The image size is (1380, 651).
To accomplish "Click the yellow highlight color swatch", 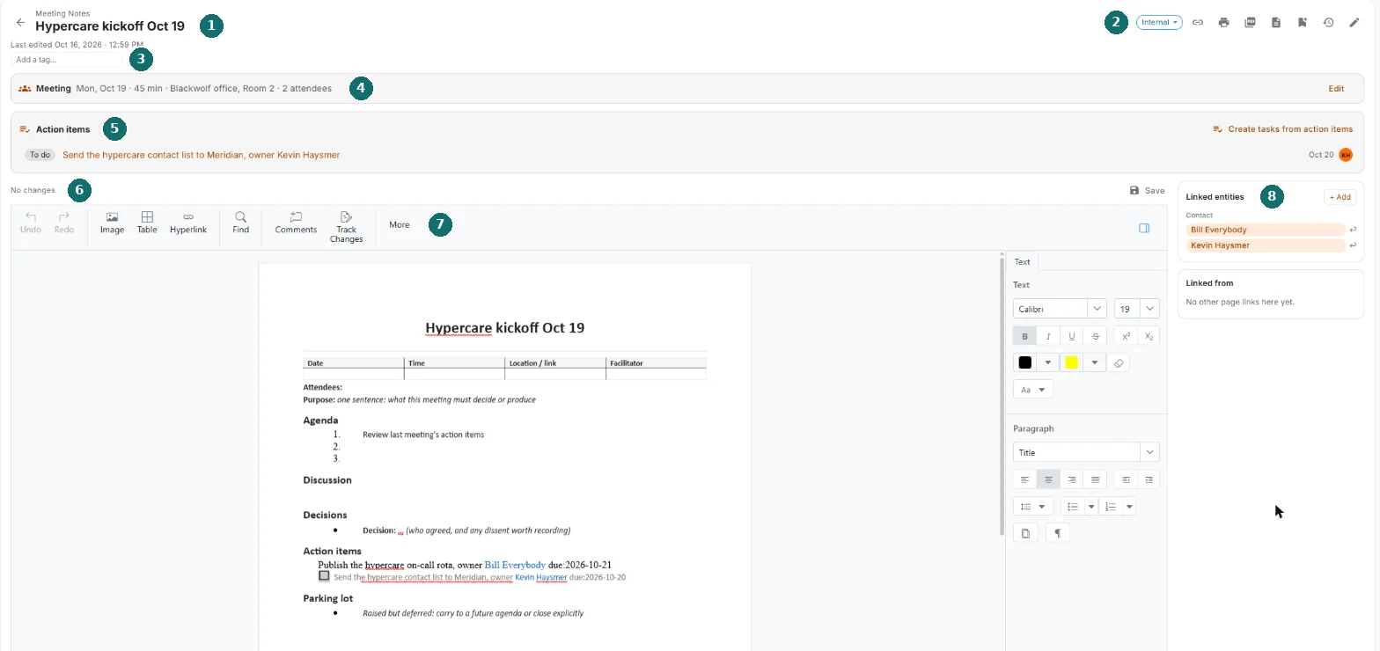I will click(1072, 362).
